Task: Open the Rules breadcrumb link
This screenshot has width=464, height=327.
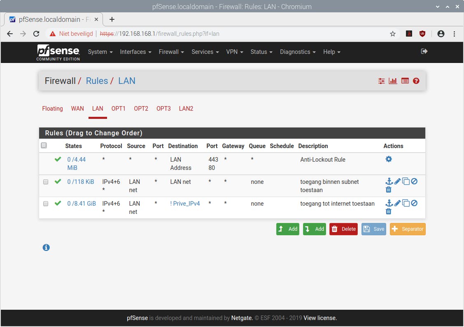Action: [97, 81]
